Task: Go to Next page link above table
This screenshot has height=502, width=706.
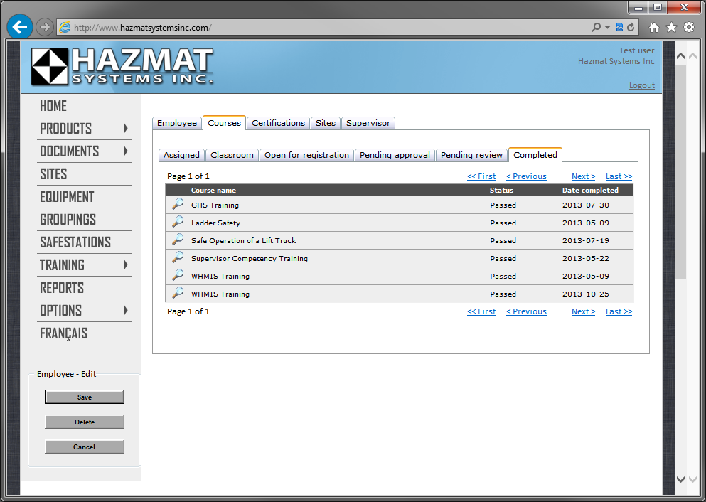Action: click(x=583, y=176)
